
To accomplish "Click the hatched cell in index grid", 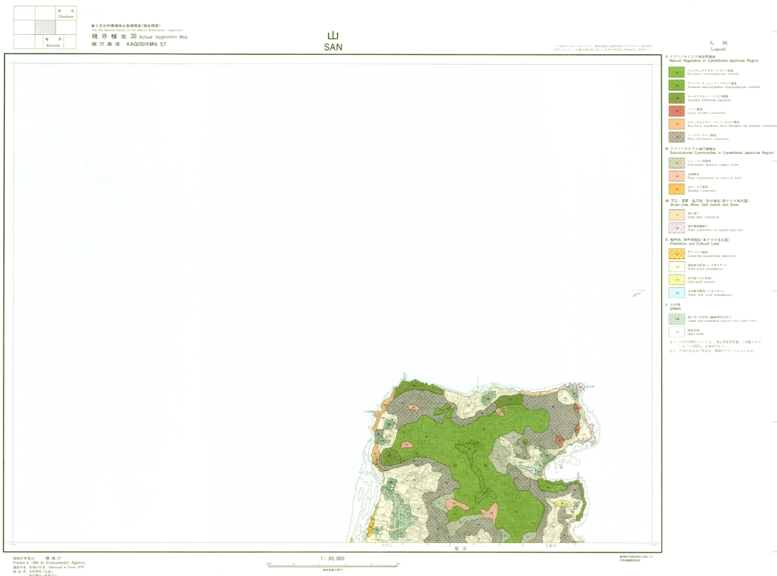I will click(x=45, y=27).
